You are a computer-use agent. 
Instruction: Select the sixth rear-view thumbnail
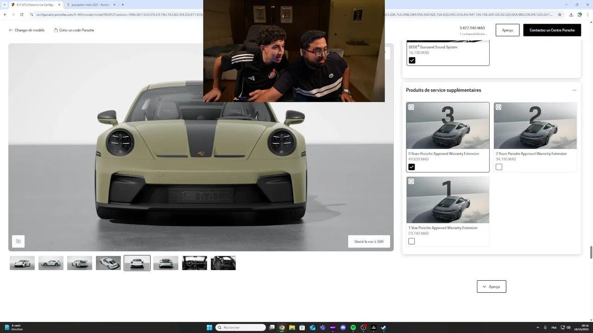click(166, 263)
